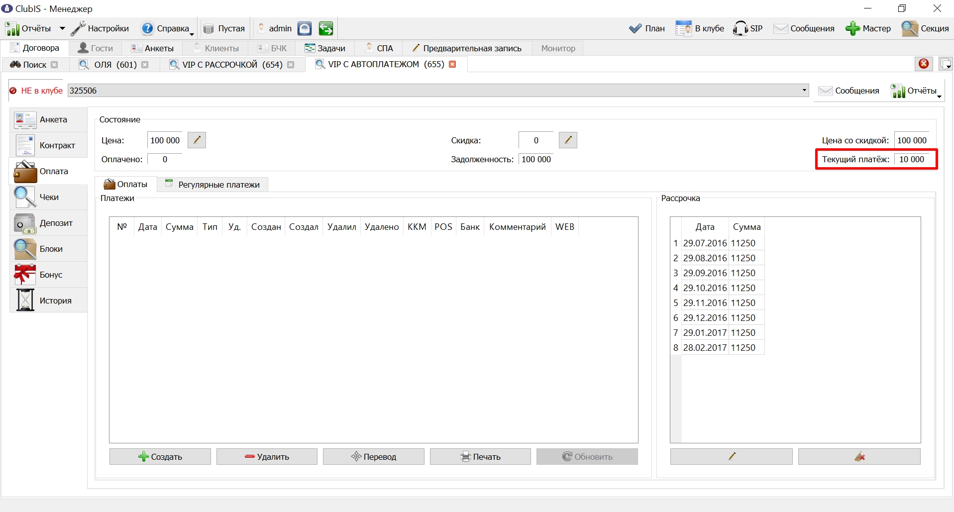Expand the dropdown arrow next to Отчёты
Viewport: 954px width, 512px height.
[x=62, y=28]
